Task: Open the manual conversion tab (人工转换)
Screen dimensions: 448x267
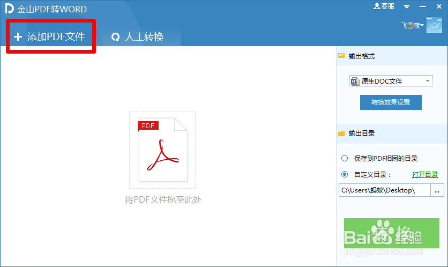Action: pos(137,36)
